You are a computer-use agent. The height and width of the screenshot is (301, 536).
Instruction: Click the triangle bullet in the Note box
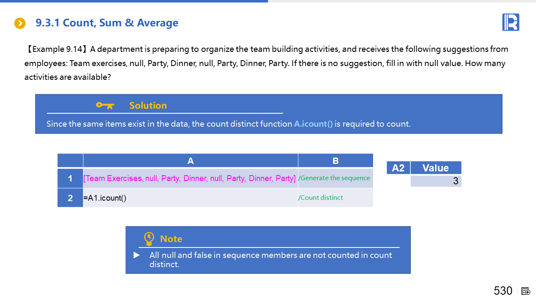137,255
